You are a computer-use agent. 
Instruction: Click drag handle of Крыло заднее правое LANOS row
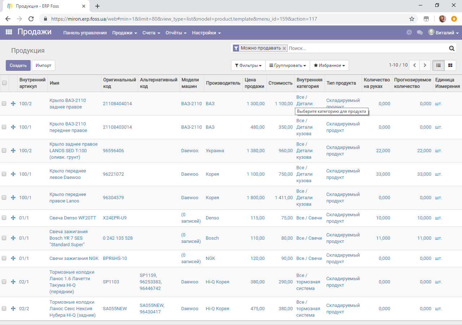(x=13, y=150)
